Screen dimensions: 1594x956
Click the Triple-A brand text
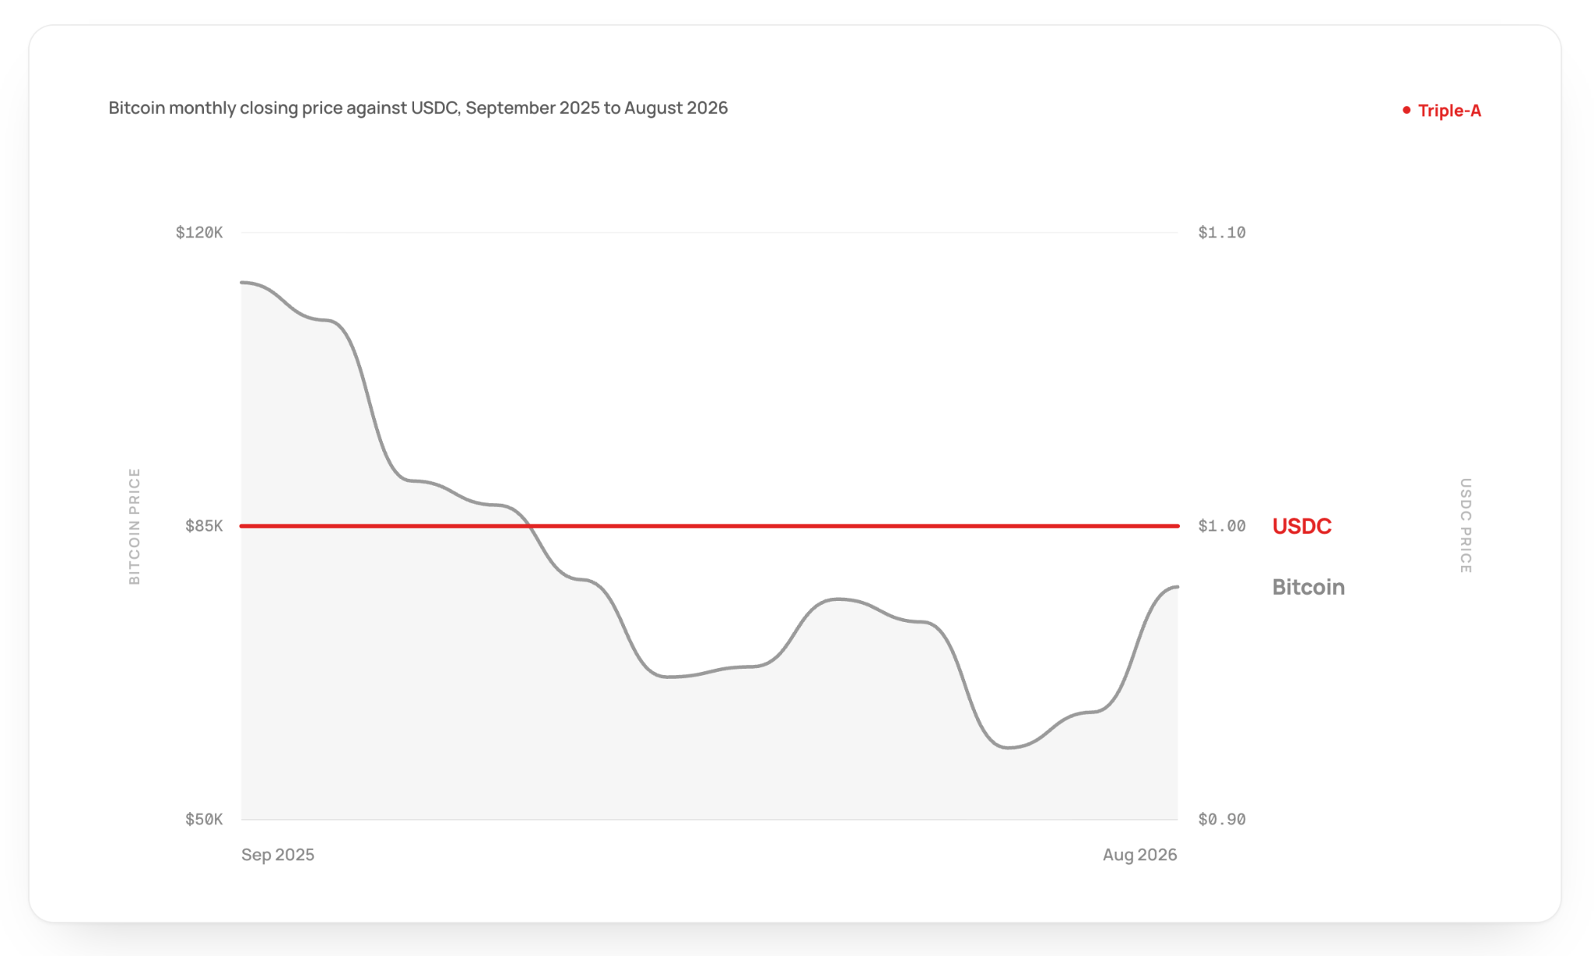point(1449,111)
